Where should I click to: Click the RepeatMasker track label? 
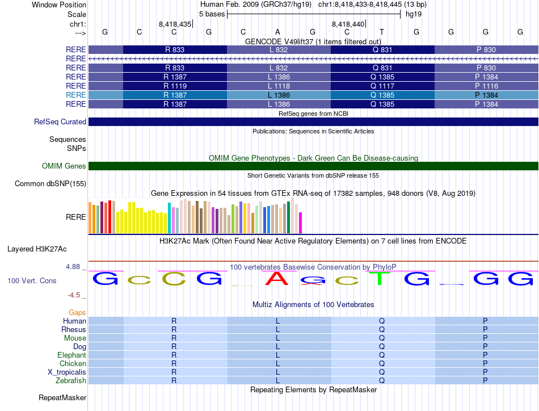62,397
